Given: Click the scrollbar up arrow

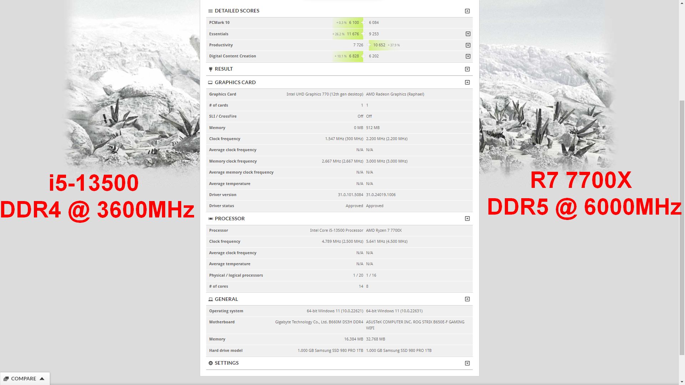Looking at the screenshot, I should [x=682, y=3].
